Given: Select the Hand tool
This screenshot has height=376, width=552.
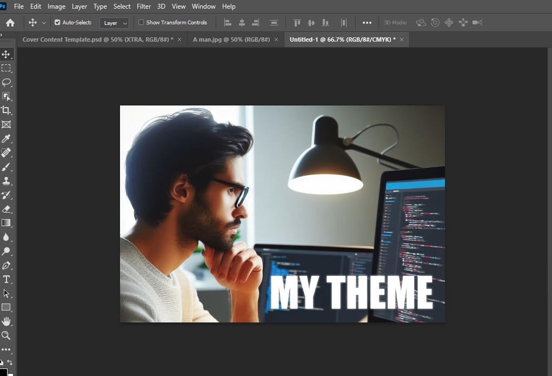Looking at the screenshot, I should click(x=6, y=321).
